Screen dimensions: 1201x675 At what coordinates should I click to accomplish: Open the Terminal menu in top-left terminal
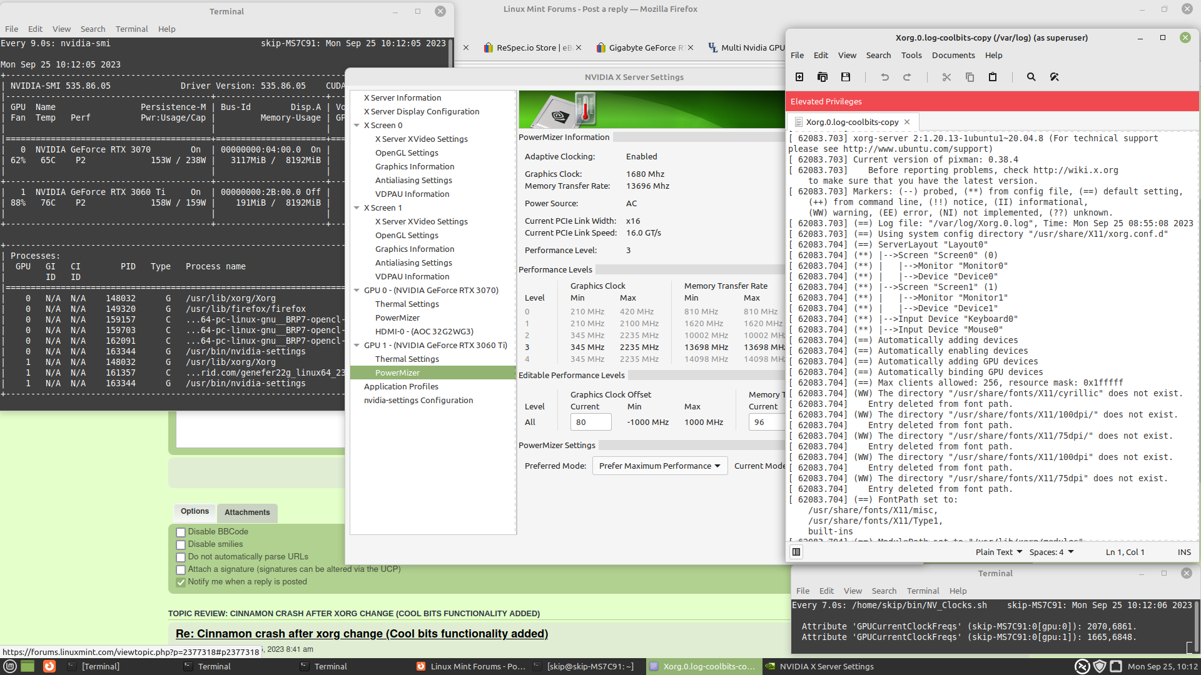tap(131, 29)
